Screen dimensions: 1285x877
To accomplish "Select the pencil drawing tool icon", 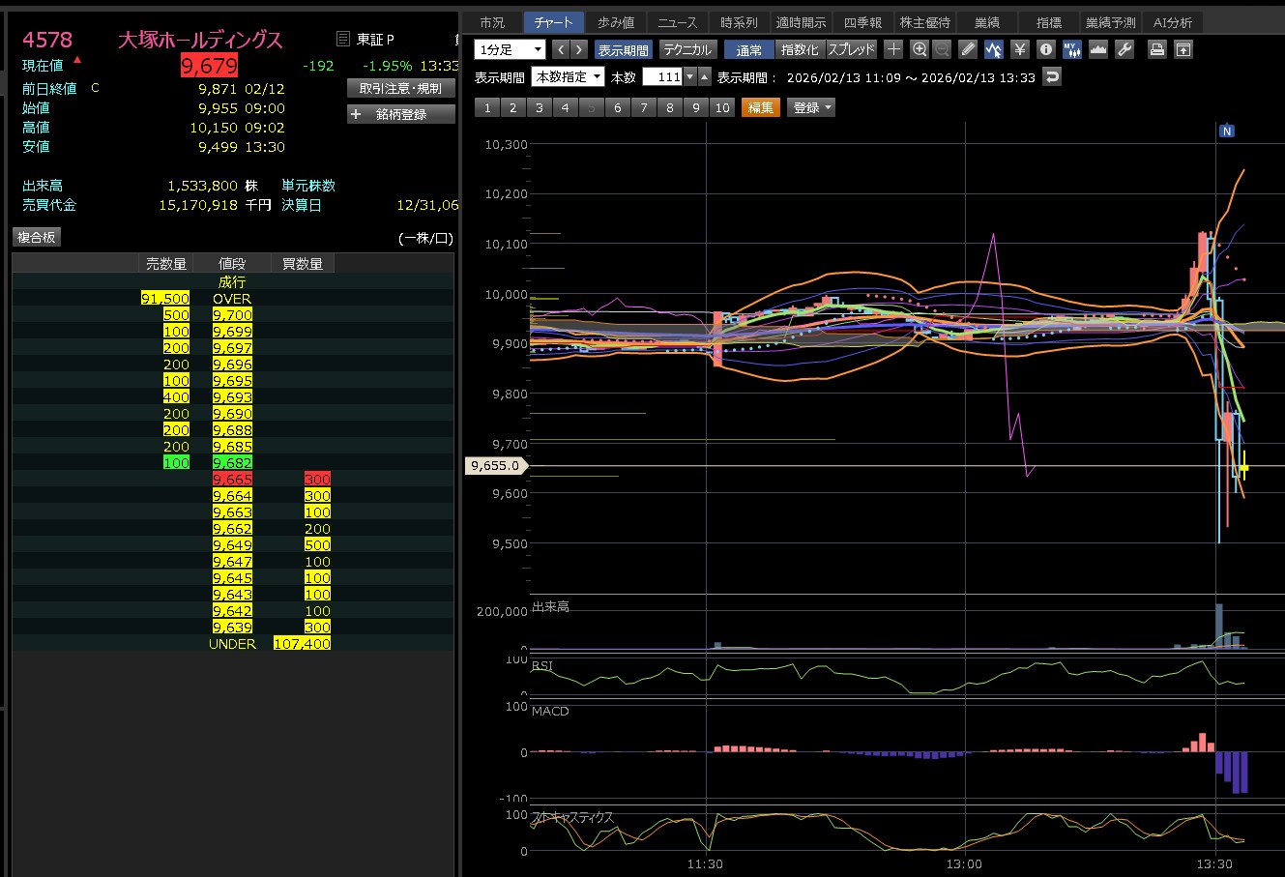I will 968,49.
